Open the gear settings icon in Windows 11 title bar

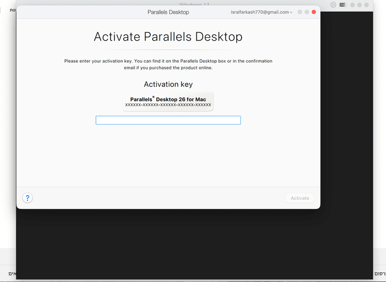(333, 5)
